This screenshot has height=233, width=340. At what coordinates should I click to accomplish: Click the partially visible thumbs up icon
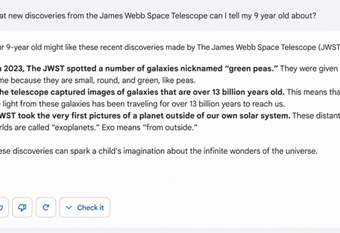pyautogui.click(x=2, y=207)
